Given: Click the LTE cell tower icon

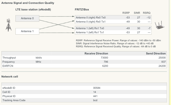Looking at the screenshot, I should click(9, 25).
